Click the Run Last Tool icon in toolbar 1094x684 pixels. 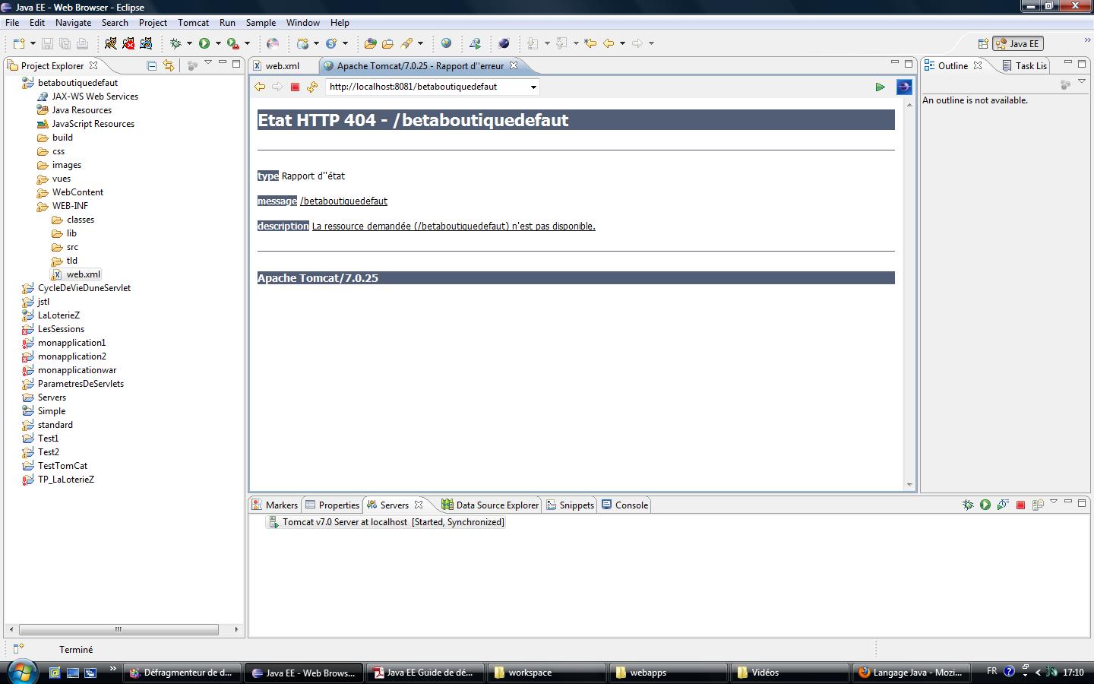tap(233, 43)
